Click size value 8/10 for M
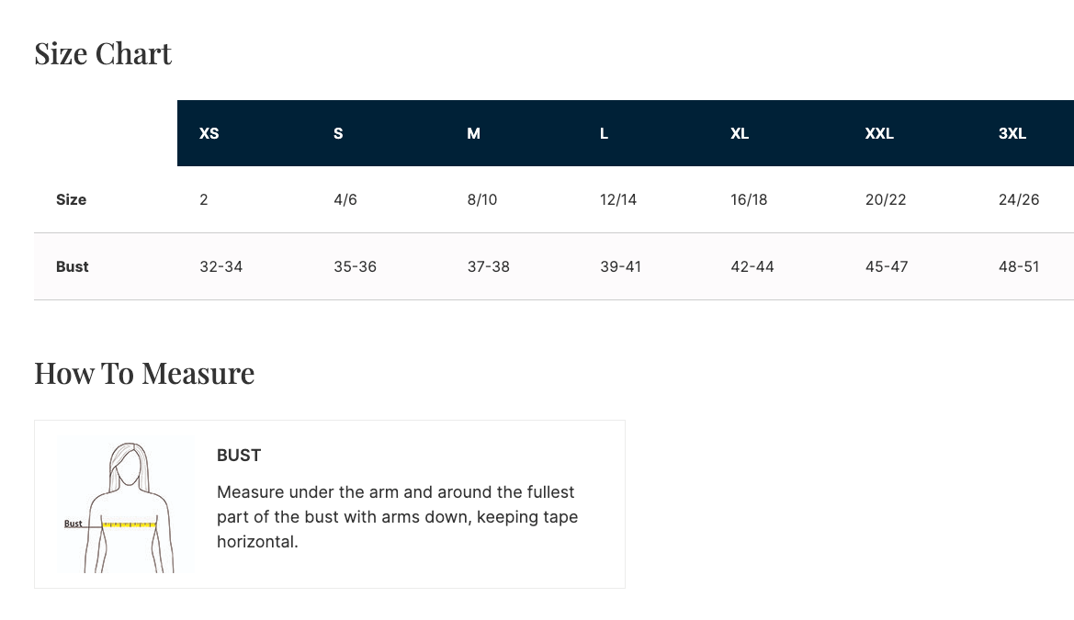 [x=481, y=199]
